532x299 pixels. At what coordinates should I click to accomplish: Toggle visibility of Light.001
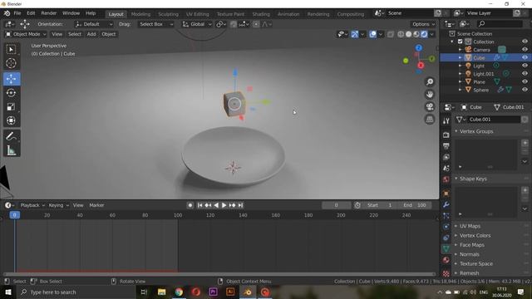click(525, 74)
